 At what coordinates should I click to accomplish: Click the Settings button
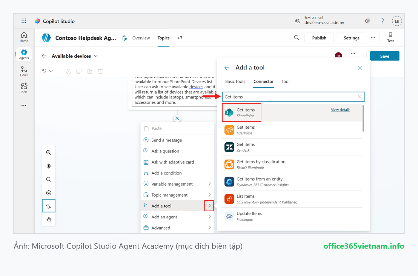coord(351,38)
